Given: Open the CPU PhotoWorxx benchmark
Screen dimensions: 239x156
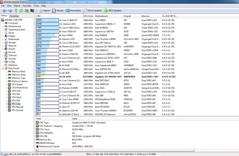Looking at the screenshot, I should [18, 87].
